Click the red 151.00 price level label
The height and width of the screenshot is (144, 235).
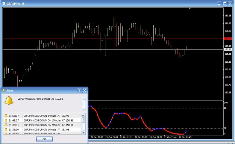tap(227, 39)
